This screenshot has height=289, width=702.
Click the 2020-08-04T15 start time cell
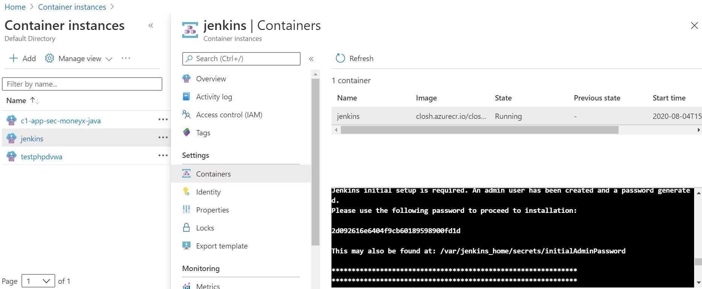pyautogui.click(x=677, y=116)
